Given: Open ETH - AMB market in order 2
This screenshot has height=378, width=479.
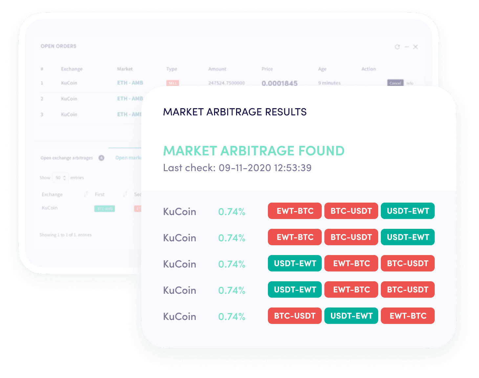Looking at the screenshot, I should pyautogui.click(x=130, y=98).
